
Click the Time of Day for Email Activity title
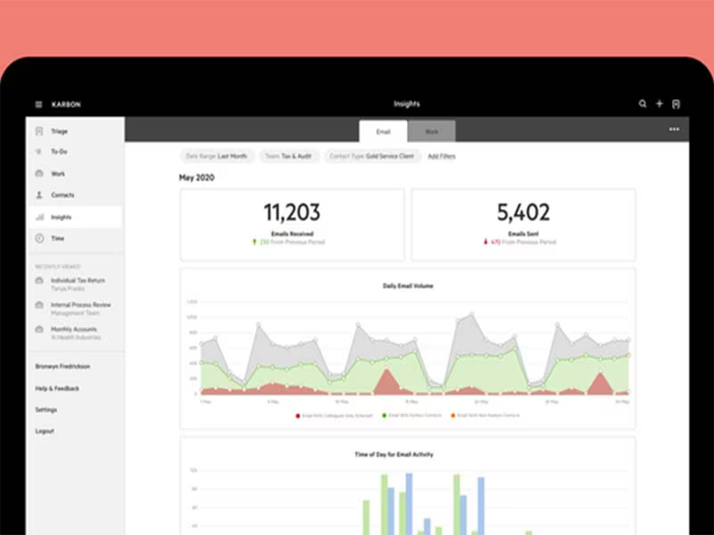coord(394,454)
